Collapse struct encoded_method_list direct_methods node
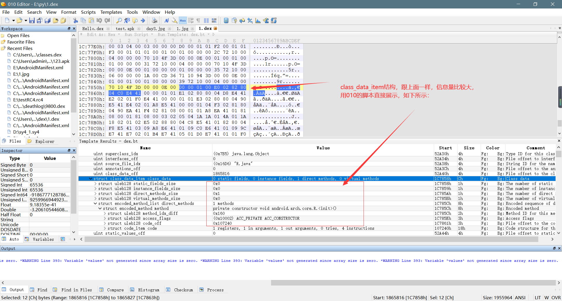The width and height of the screenshot is (562, 301). (95, 203)
